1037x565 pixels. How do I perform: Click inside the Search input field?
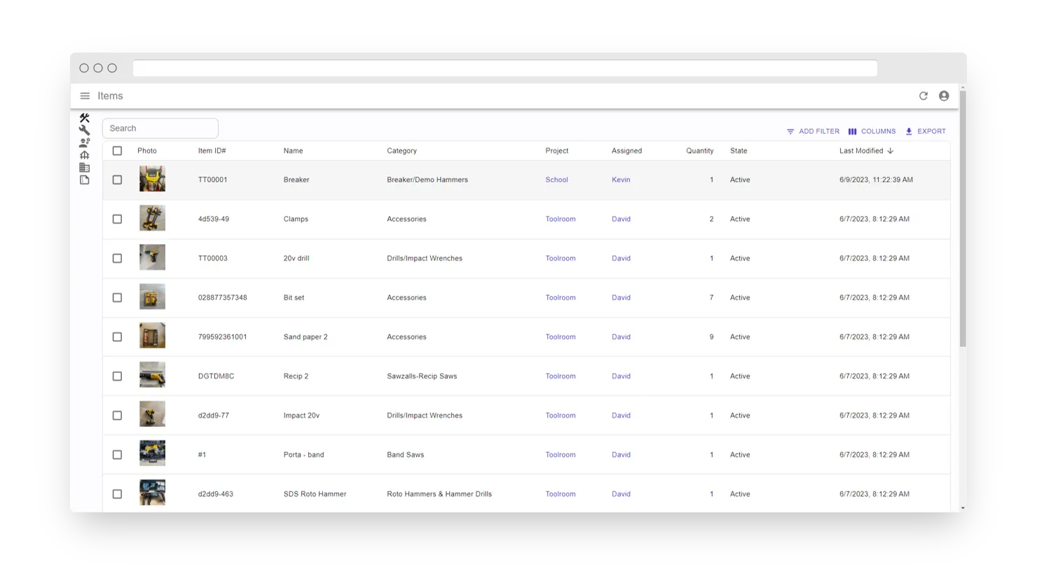coord(160,128)
